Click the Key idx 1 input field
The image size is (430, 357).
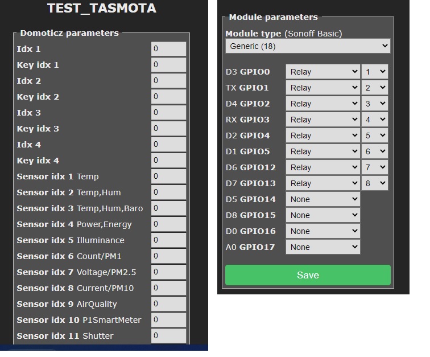click(168, 65)
